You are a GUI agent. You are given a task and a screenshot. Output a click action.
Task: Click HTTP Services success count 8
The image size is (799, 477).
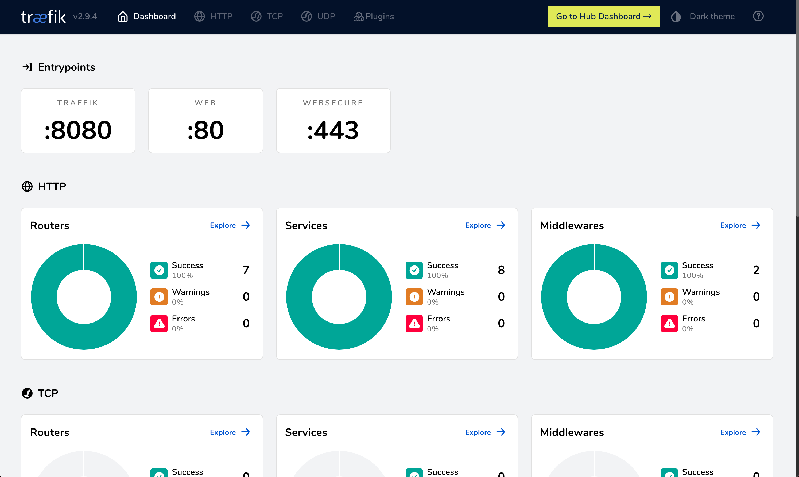501,270
